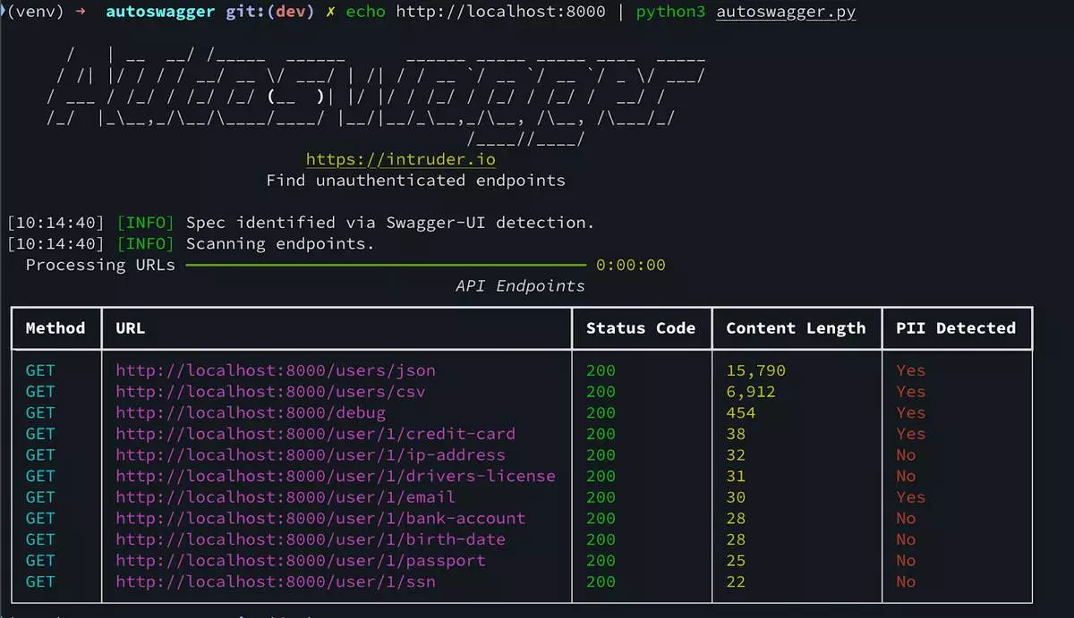This screenshot has width=1074, height=618.
Task: Click the Processing URLs progress bar
Action: click(x=385, y=265)
